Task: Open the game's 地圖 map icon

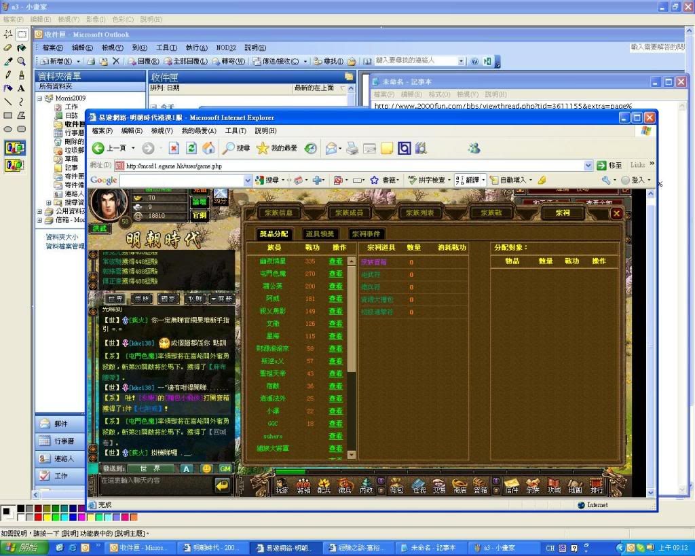Action: (x=575, y=486)
